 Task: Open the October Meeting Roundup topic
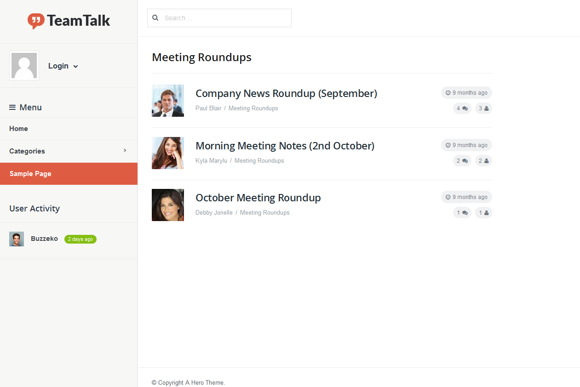coord(258,198)
